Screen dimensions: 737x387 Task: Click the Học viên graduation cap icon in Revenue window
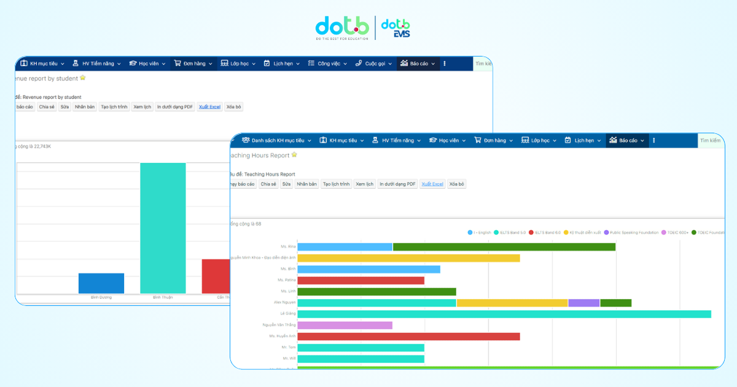tap(133, 63)
